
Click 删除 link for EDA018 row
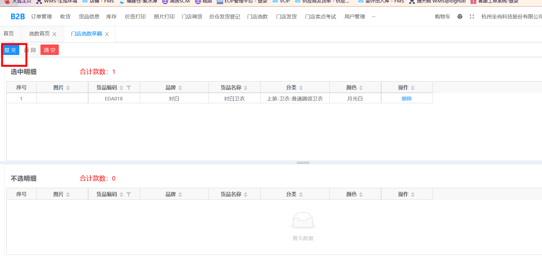click(x=407, y=98)
